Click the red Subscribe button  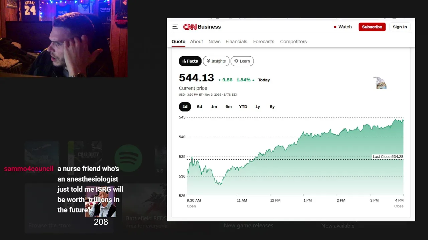pyautogui.click(x=372, y=27)
